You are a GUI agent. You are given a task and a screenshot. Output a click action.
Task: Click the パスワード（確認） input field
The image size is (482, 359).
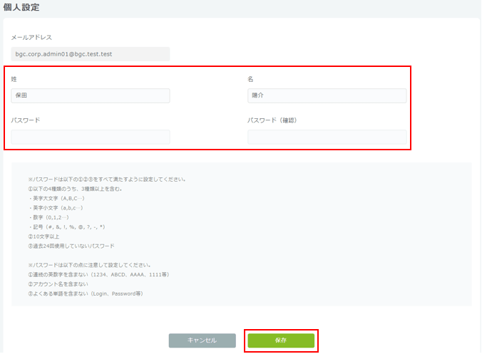point(327,137)
